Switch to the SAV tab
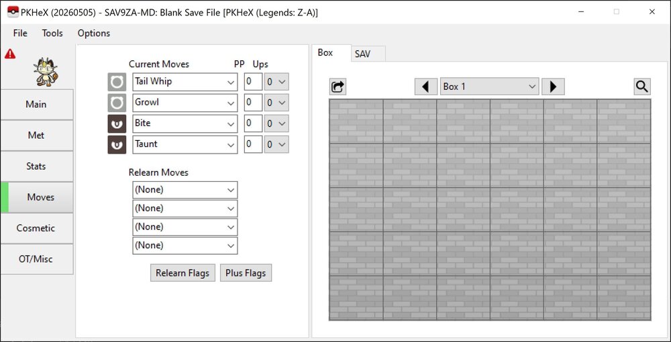The width and height of the screenshot is (671, 342). [368, 54]
